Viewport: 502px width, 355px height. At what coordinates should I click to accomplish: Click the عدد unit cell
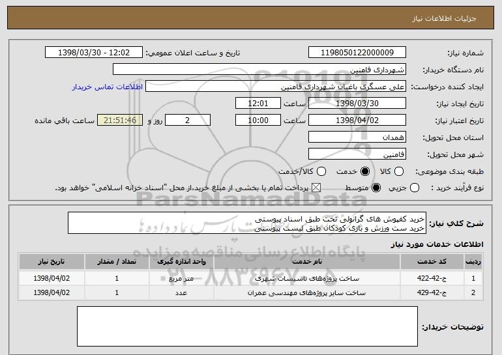(181, 293)
